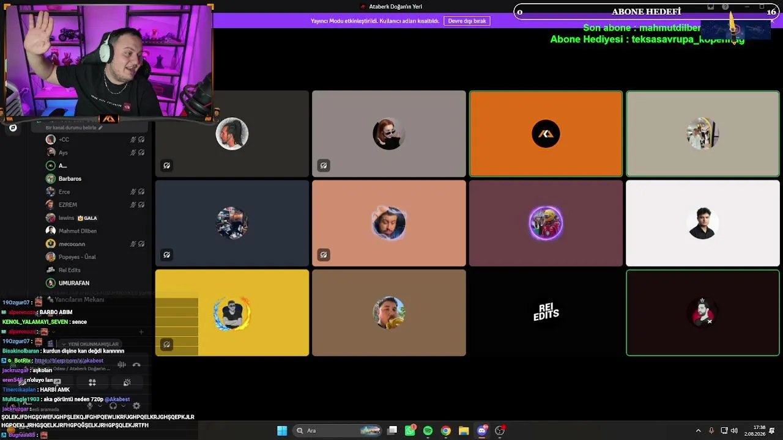Viewport: 783px width, 440px height.
Task: Open the clock and date flyout
Action: (x=754, y=431)
